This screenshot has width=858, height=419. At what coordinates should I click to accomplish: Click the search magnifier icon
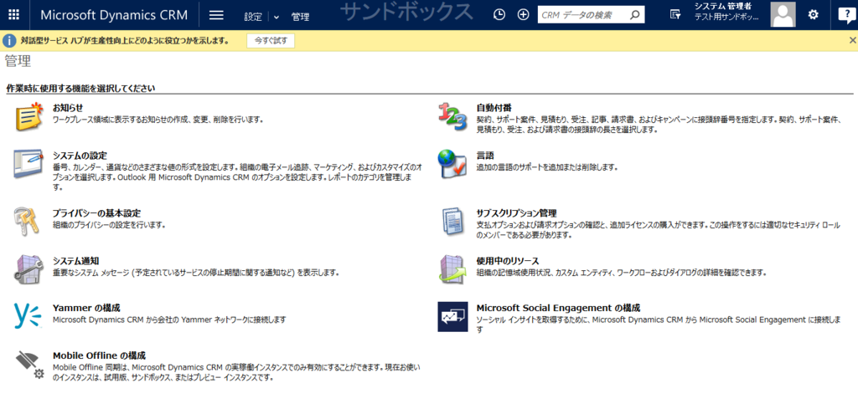[635, 15]
